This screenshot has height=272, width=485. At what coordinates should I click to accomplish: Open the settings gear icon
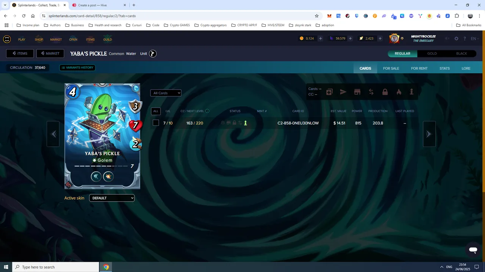click(456, 39)
